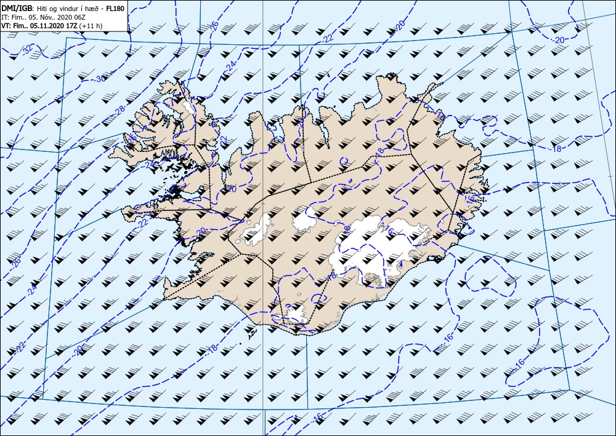Click the 'VT: Fim.. 05.11.2020 17Z (+11 h)' line
The height and width of the screenshot is (436, 616).
coord(52,26)
